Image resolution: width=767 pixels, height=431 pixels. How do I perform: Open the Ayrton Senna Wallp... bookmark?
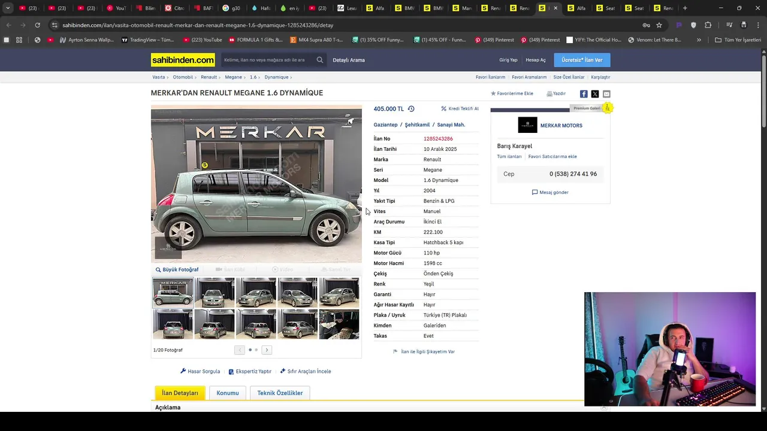pyautogui.click(x=86, y=40)
